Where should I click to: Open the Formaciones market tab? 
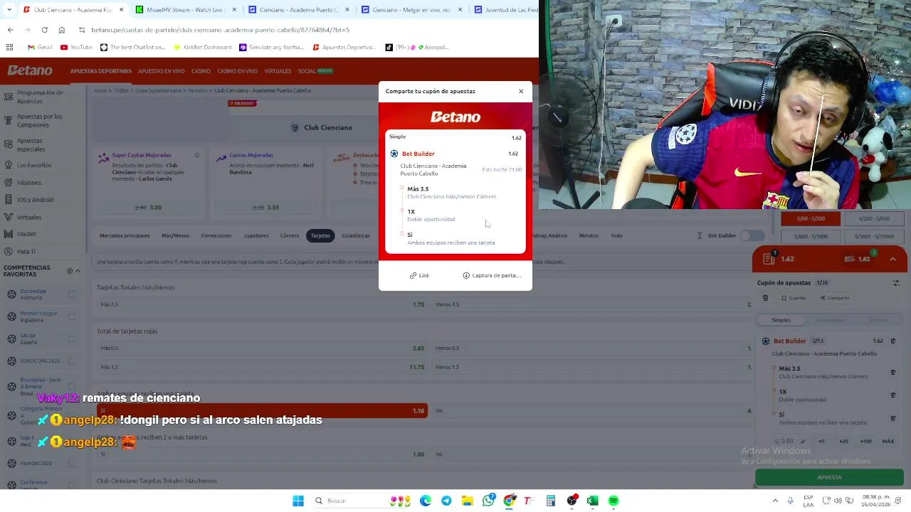pyautogui.click(x=216, y=235)
